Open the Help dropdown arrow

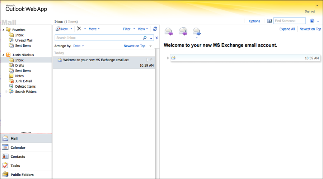(318, 21)
